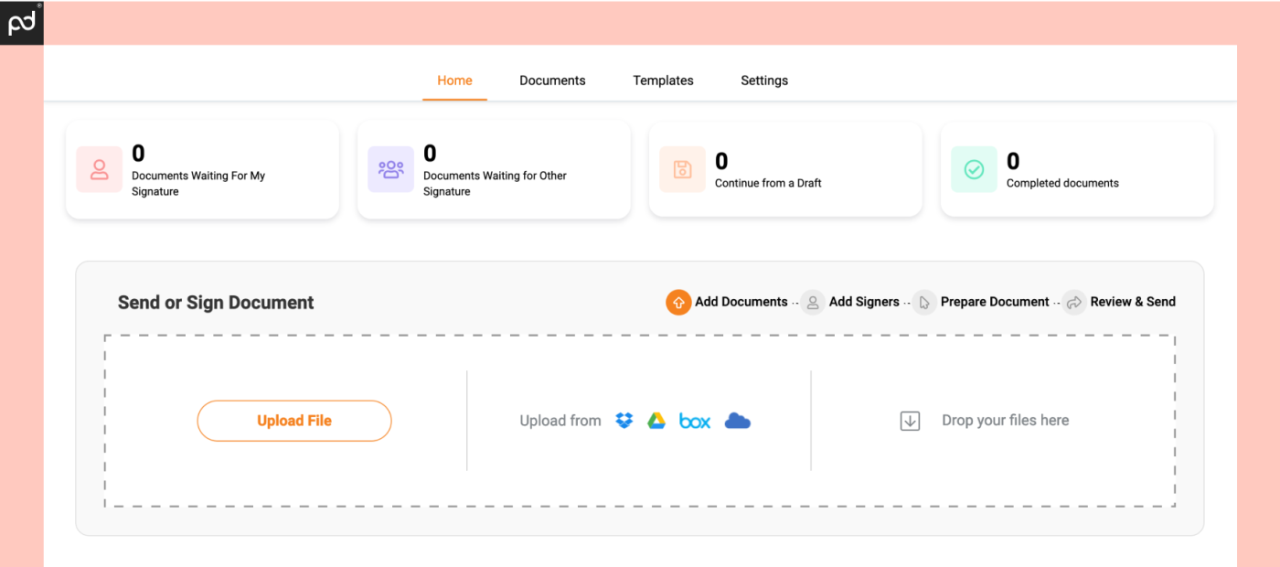This screenshot has height=567, width=1280.
Task: Click the group icon on Other Signature card
Action: coord(390,169)
